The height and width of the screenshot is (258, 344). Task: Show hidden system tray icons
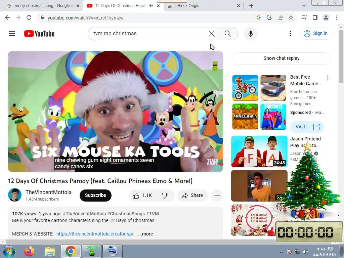tap(281, 252)
